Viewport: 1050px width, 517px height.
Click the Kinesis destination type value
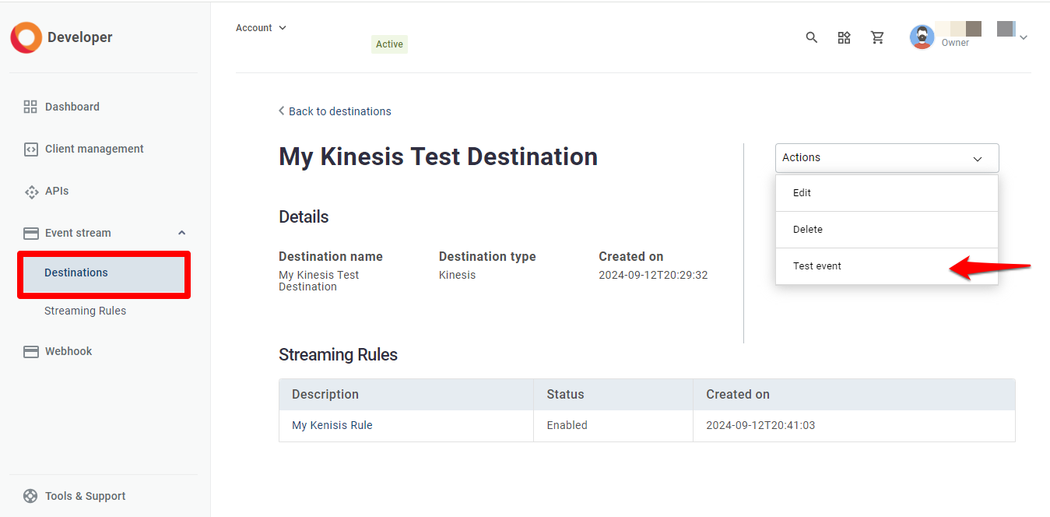[x=457, y=275]
